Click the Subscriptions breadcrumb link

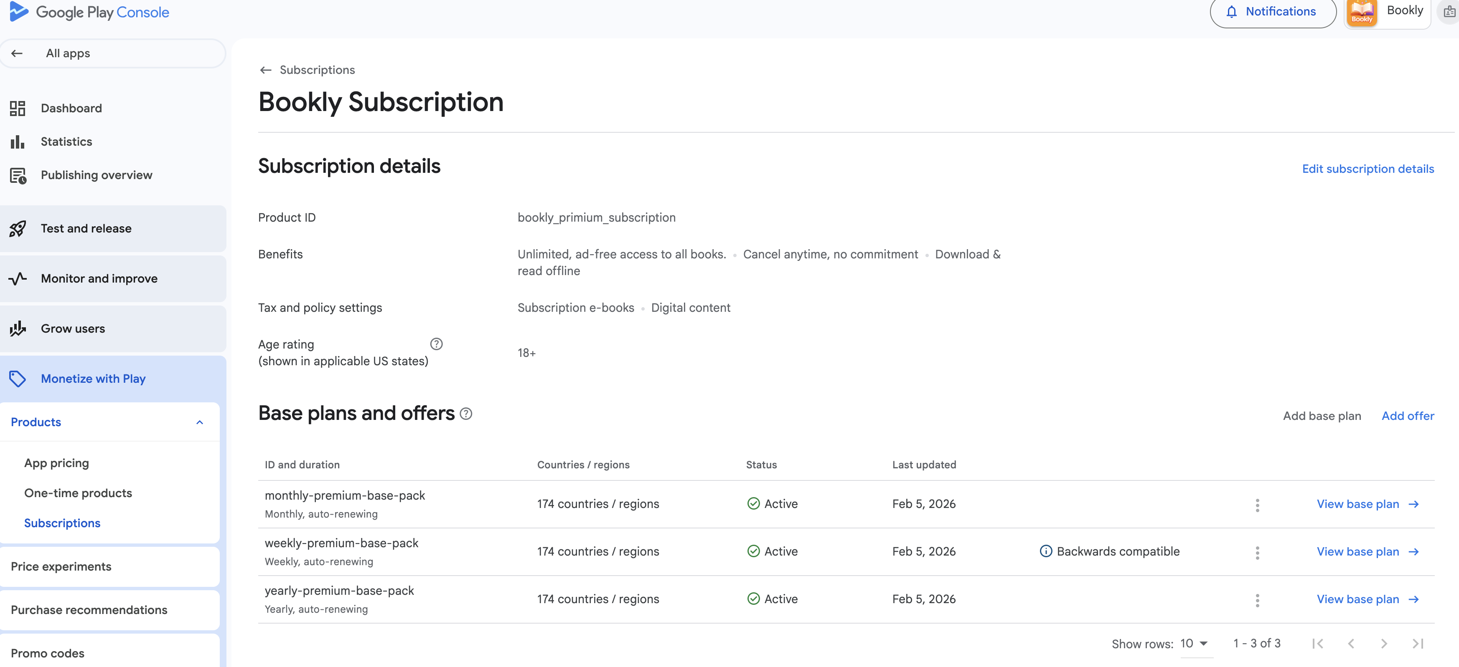point(317,70)
